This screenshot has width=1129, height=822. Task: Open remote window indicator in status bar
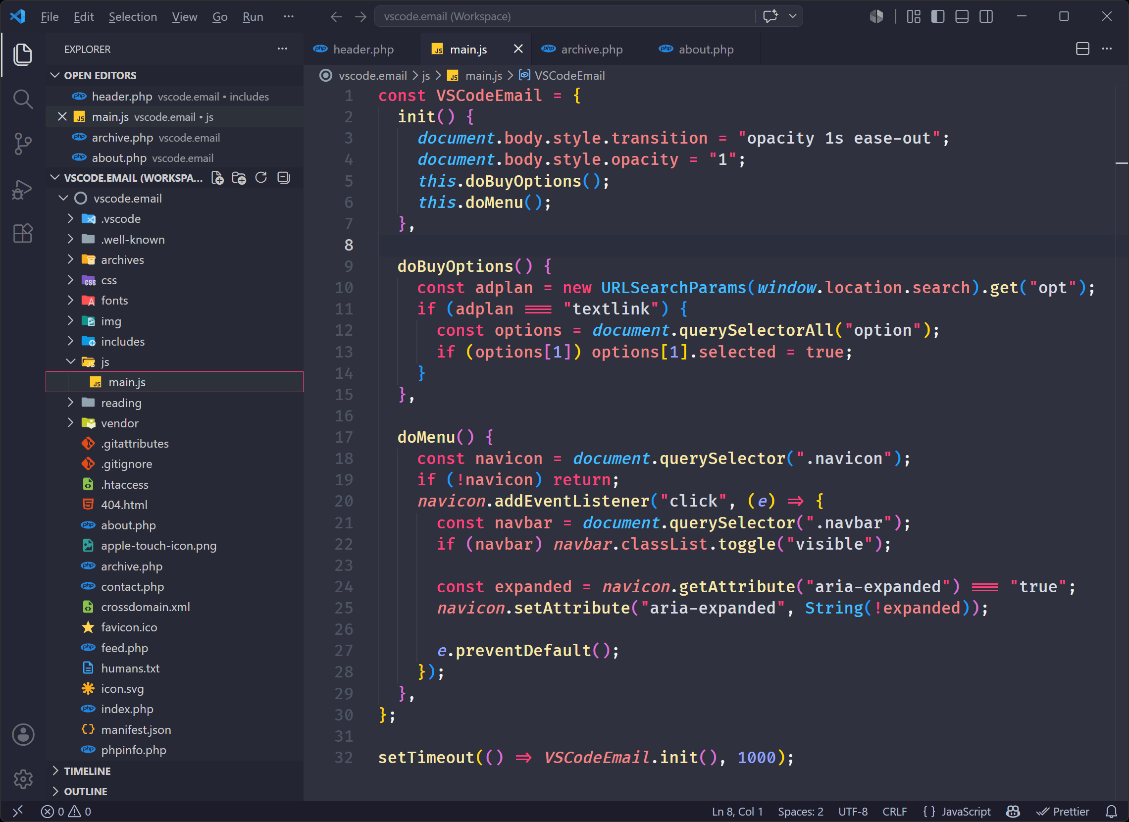coord(17,812)
